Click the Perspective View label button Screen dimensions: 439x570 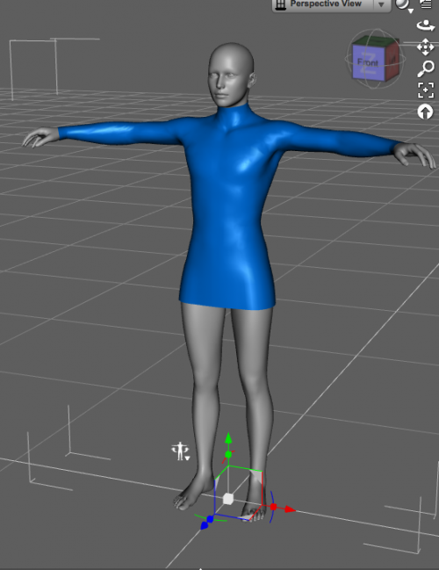click(x=323, y=4)
